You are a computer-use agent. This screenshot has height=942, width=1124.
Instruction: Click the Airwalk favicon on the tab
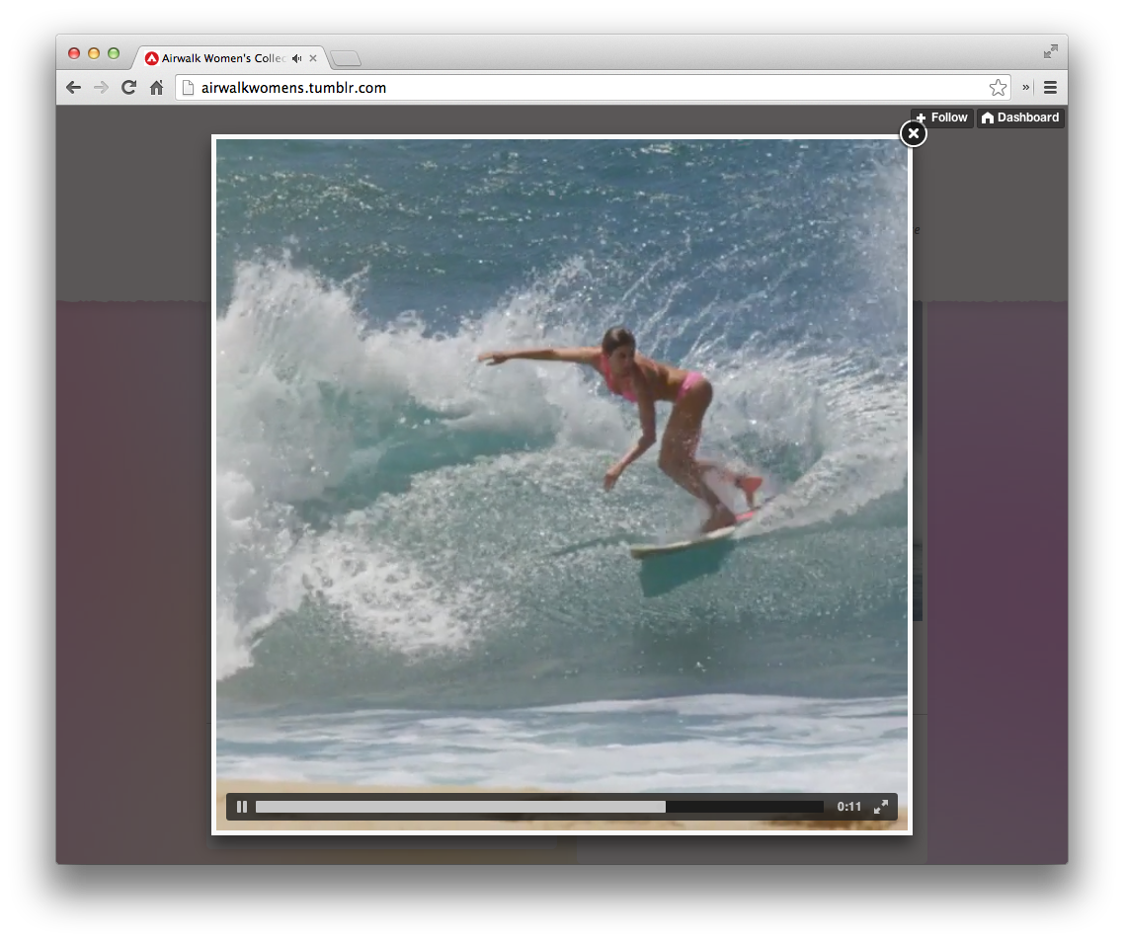click(151, 58)
